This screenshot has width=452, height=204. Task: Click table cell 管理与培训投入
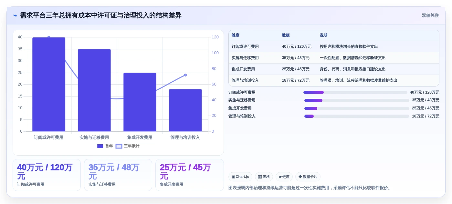pyautogui.click(x=245, y=80)
